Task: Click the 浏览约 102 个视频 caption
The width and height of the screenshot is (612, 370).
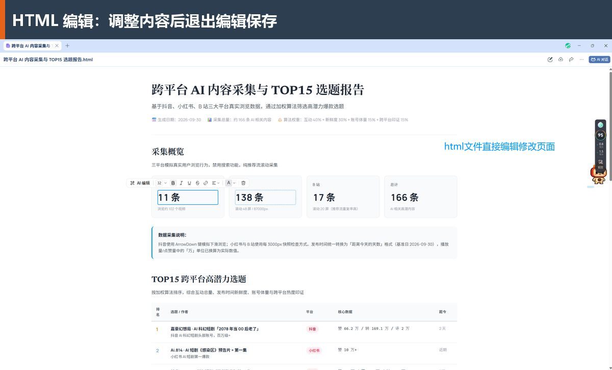Action: [172, 209]
